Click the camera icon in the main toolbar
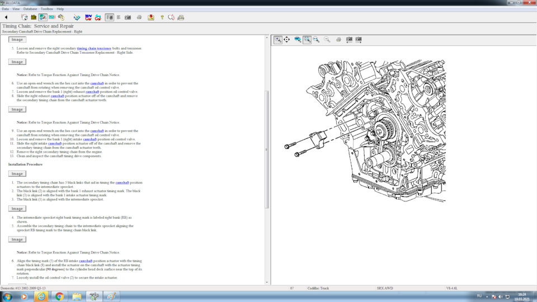 pyautogui.click(x=128, y=17)
